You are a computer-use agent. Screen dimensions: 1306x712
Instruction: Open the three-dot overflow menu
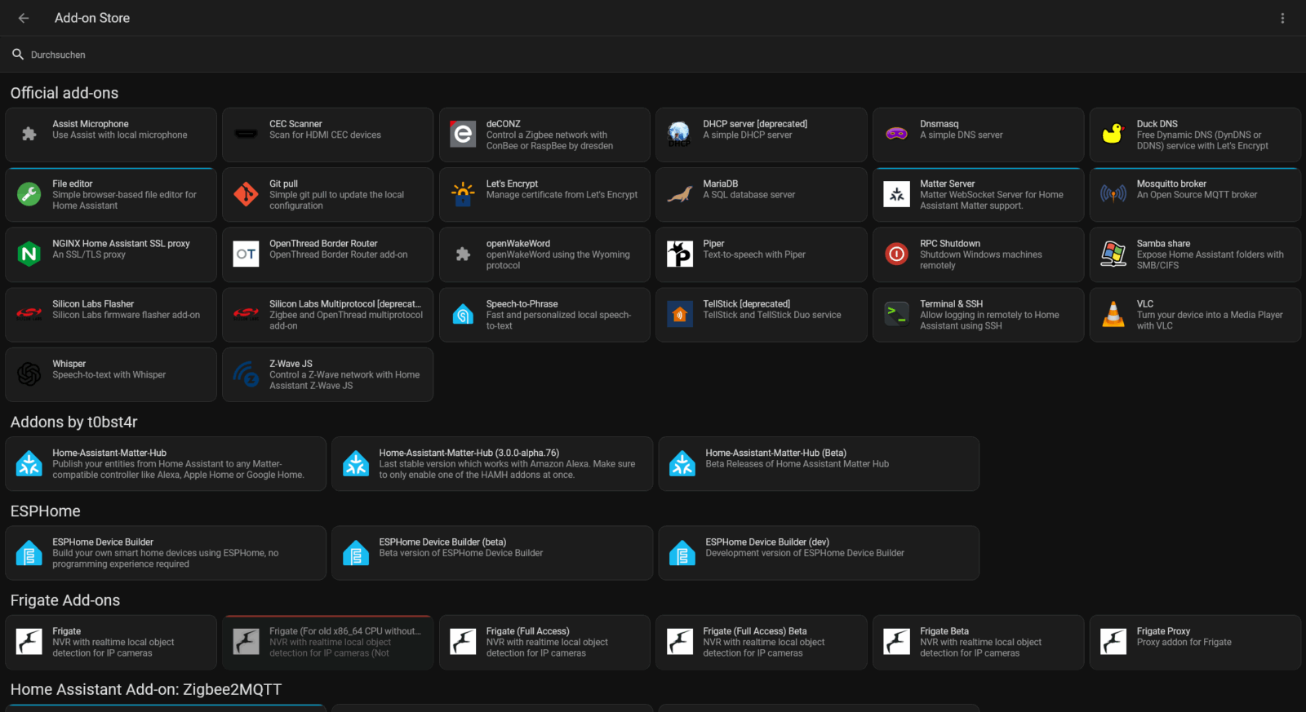point(1282,18)
